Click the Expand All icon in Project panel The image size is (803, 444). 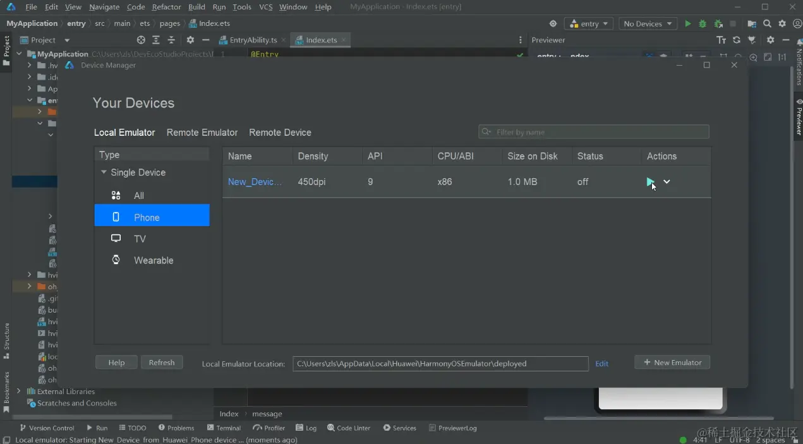[156, 40]
